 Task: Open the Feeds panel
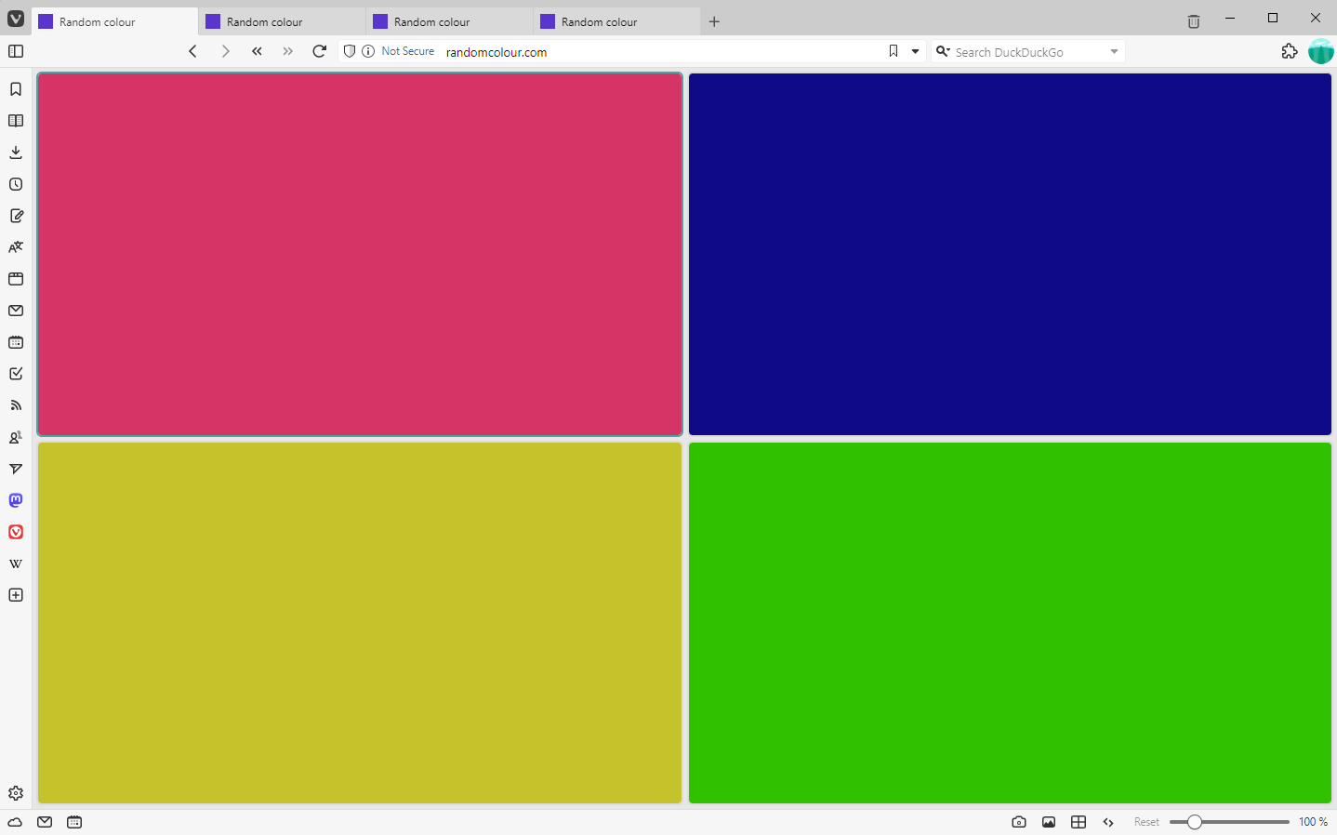16,405
